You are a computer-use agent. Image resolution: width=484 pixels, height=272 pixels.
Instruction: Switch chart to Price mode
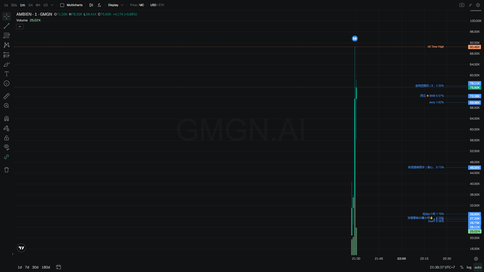[x=134, y=5]
